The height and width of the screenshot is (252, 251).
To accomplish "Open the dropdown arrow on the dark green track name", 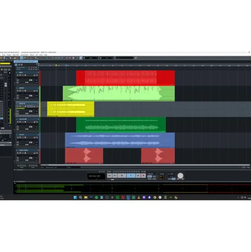I will (38, 119).
